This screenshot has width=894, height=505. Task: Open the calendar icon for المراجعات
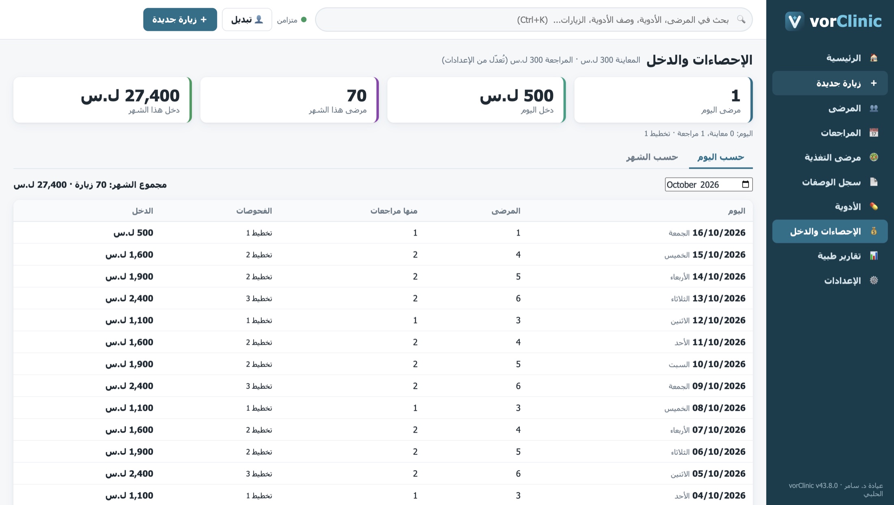pyautogui.click(x=874, y=133)
